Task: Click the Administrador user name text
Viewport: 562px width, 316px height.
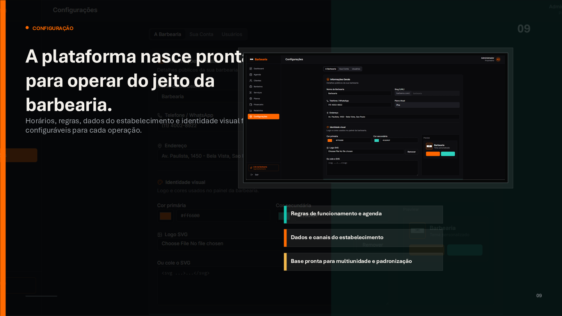Action: click(488, 58)
